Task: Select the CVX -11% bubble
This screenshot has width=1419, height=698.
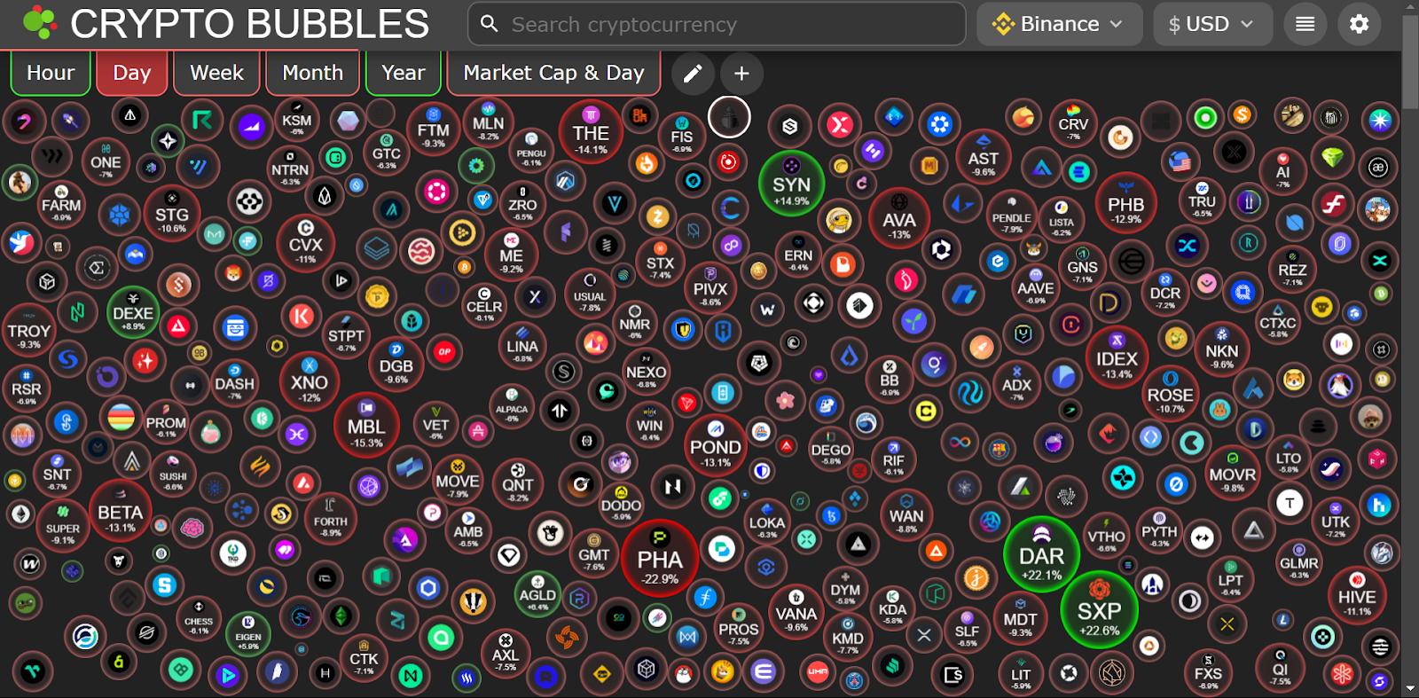Action: click(x=306, y=244)
